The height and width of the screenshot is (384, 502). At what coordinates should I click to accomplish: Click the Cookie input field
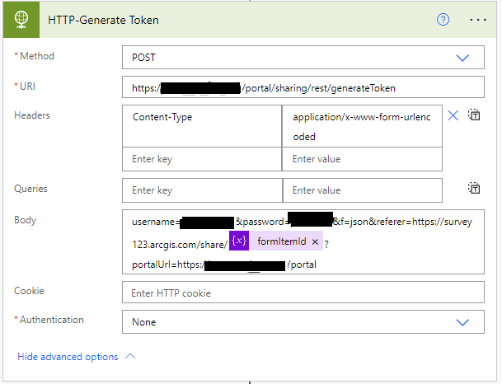click(303, 293)
